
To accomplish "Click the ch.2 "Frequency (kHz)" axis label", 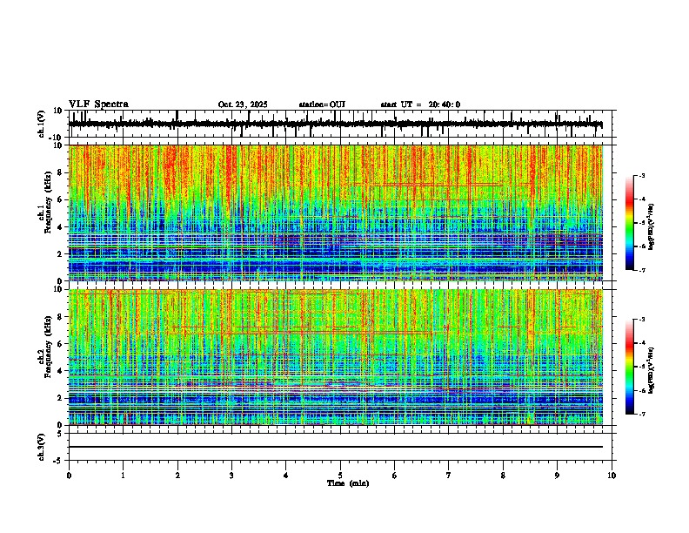I will pyautogui.click(x=48, y=347).
